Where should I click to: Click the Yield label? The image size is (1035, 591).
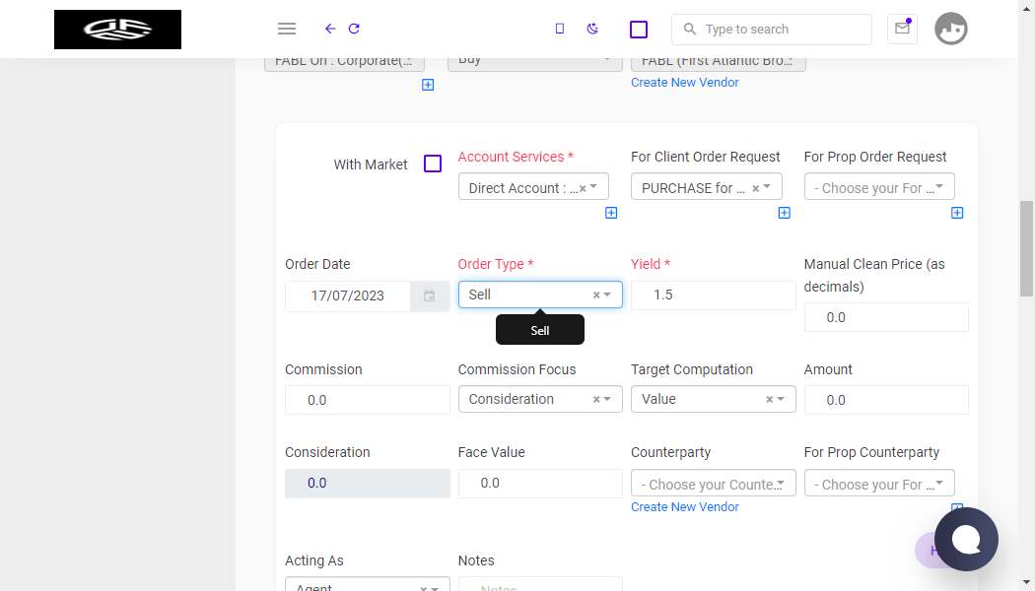point(651,264)
